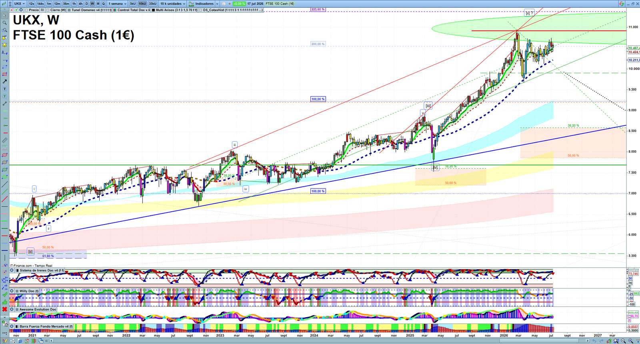Collapse toolbar with double-left chevron at bottom
This screenshot has height=344, width=640.
46,341
